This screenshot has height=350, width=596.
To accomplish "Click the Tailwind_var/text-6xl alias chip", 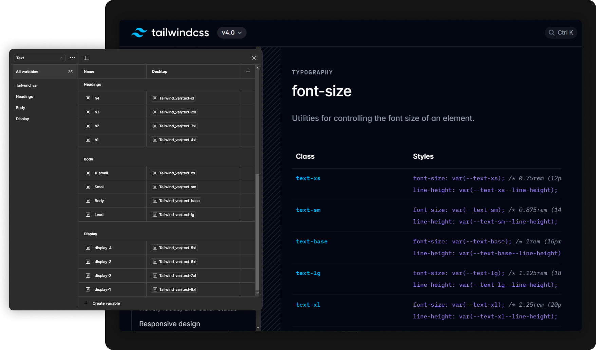I will coord(174,262).
